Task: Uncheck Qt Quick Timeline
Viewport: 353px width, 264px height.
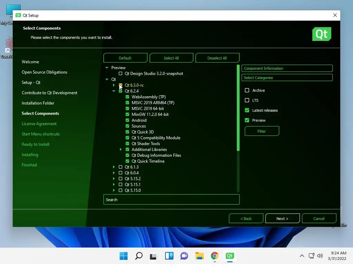Action: point(127,161)
